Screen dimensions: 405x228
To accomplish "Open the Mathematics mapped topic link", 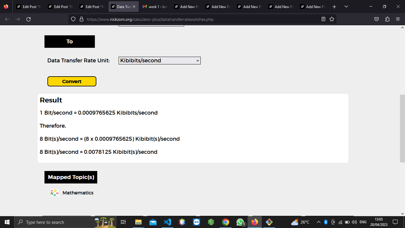I will coord(78,193).
